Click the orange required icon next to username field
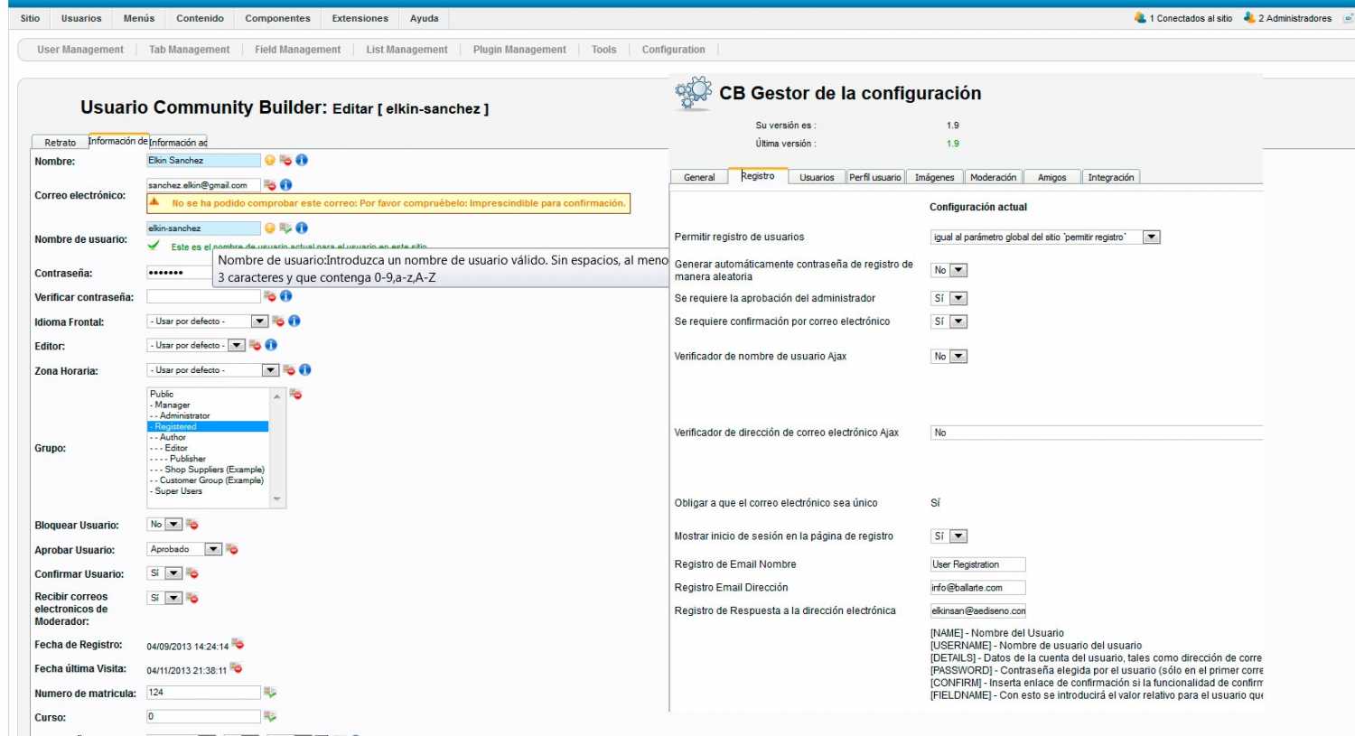The image size is (1355, 736). (269, 228)
